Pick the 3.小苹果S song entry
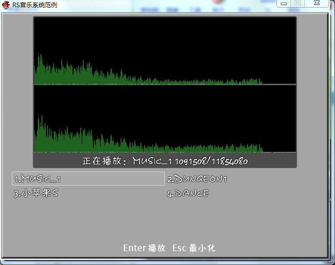Viewport: 335px width, 265px height. click(x=36, y=193)
